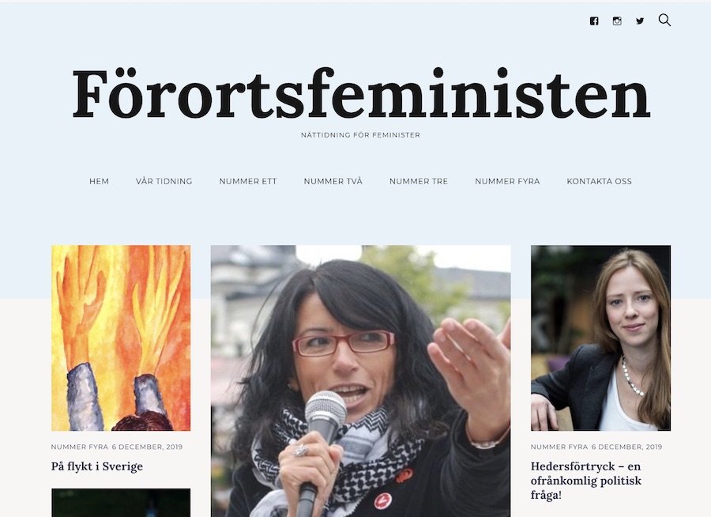Click portrait thumbnail above Hedersförtryck article
This screenshot has width=711, height=517.
coord(601,338)
